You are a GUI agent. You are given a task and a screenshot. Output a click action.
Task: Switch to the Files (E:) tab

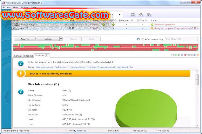point(28,56)
